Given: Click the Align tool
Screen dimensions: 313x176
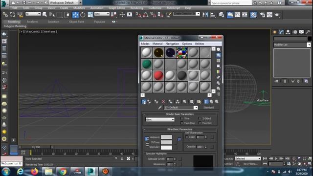Looking at the screenshot, I should point(213,15).
